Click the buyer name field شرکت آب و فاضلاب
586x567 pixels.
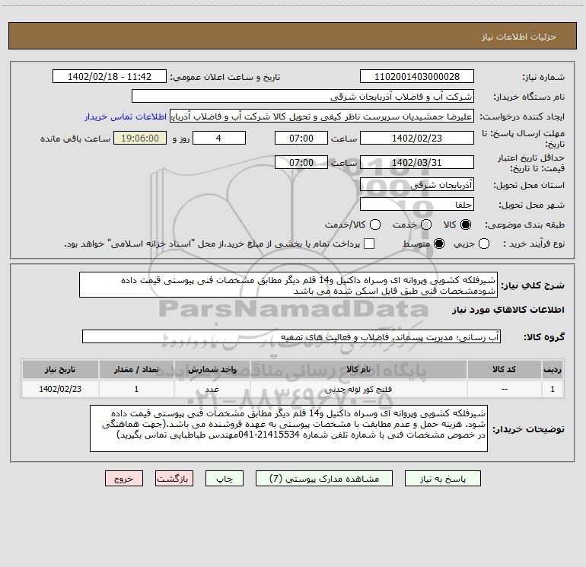click(303, 97)
